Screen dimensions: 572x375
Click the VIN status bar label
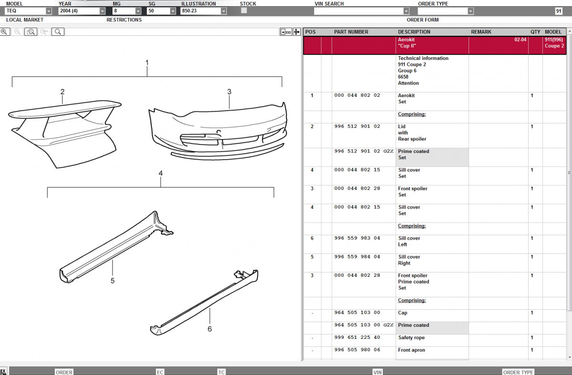378,372
